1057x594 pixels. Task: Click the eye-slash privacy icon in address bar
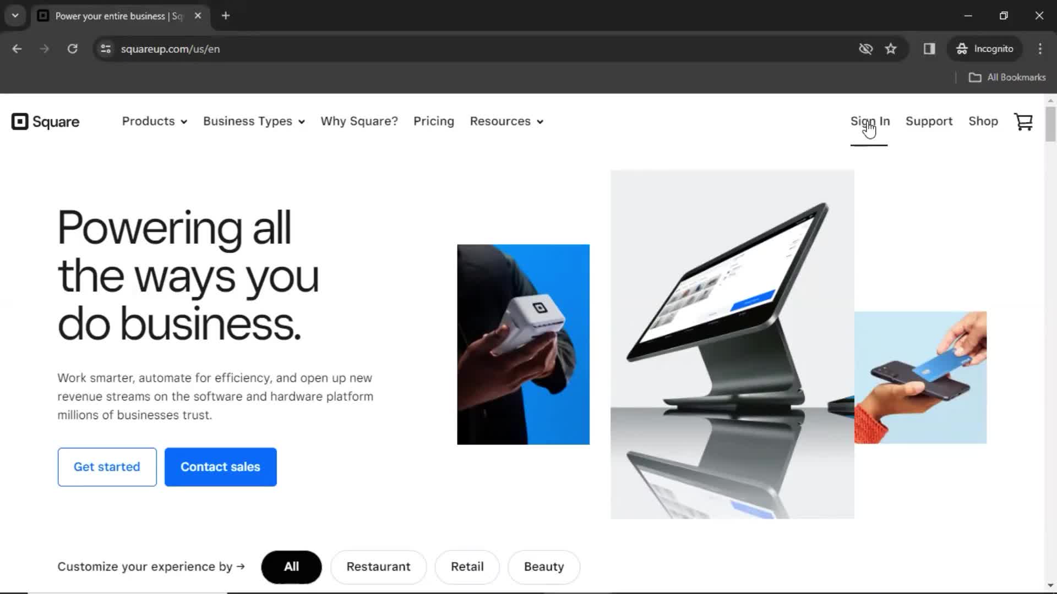(865, 48)
